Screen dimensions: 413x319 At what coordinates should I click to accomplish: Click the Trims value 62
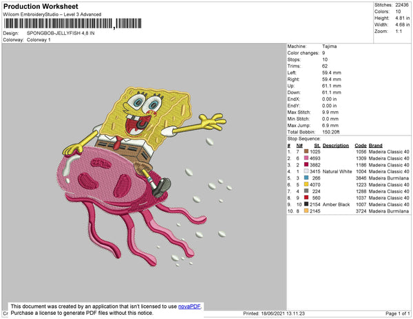pyautogui.click(x=325, y=66)
